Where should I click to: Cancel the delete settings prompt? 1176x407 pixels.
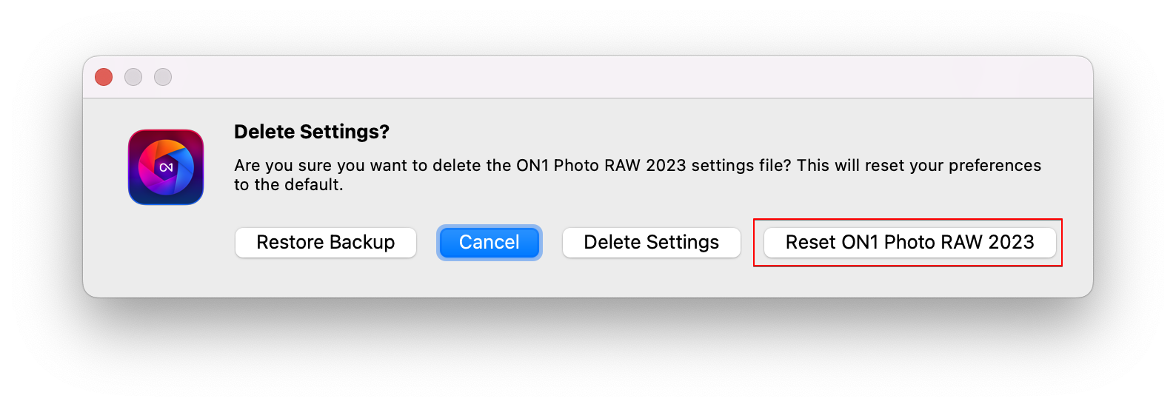click(489, 243)
